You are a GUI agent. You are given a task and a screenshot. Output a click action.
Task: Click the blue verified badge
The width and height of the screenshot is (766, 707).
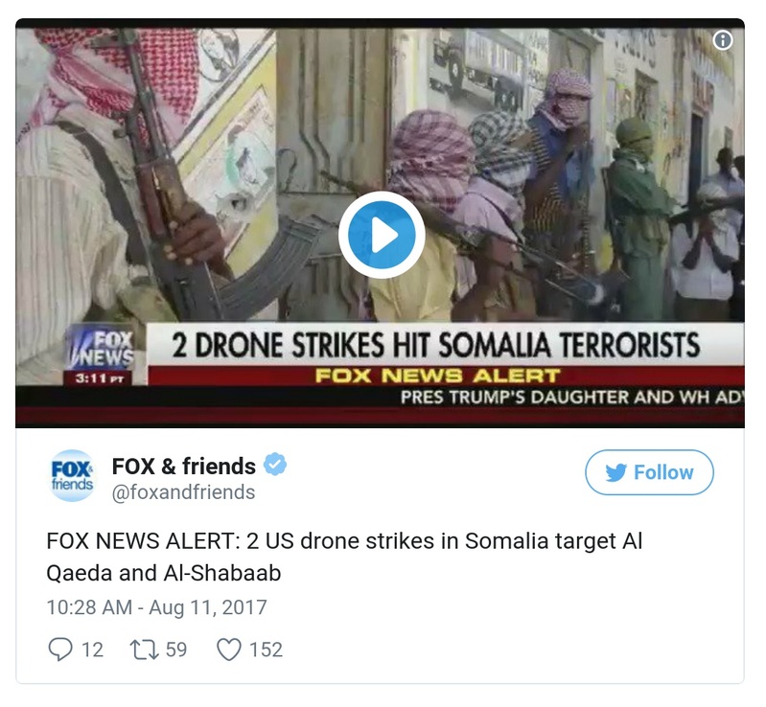click(x=275, y=465)
